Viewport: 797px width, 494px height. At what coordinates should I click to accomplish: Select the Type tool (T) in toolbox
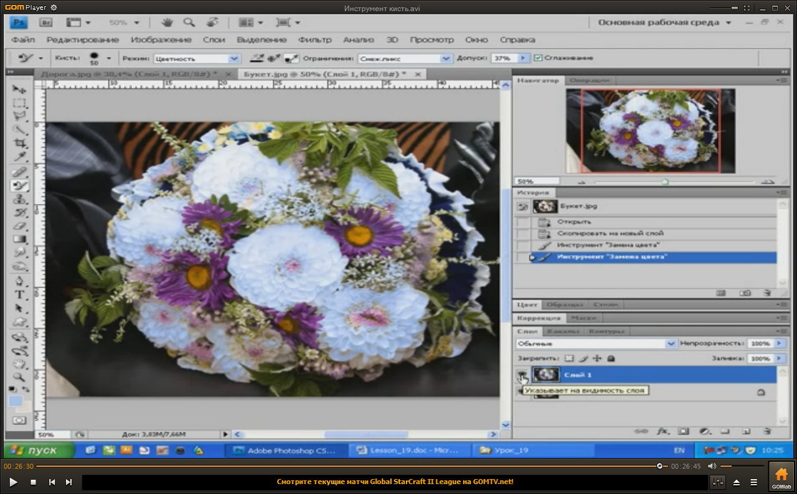(20, 295)
